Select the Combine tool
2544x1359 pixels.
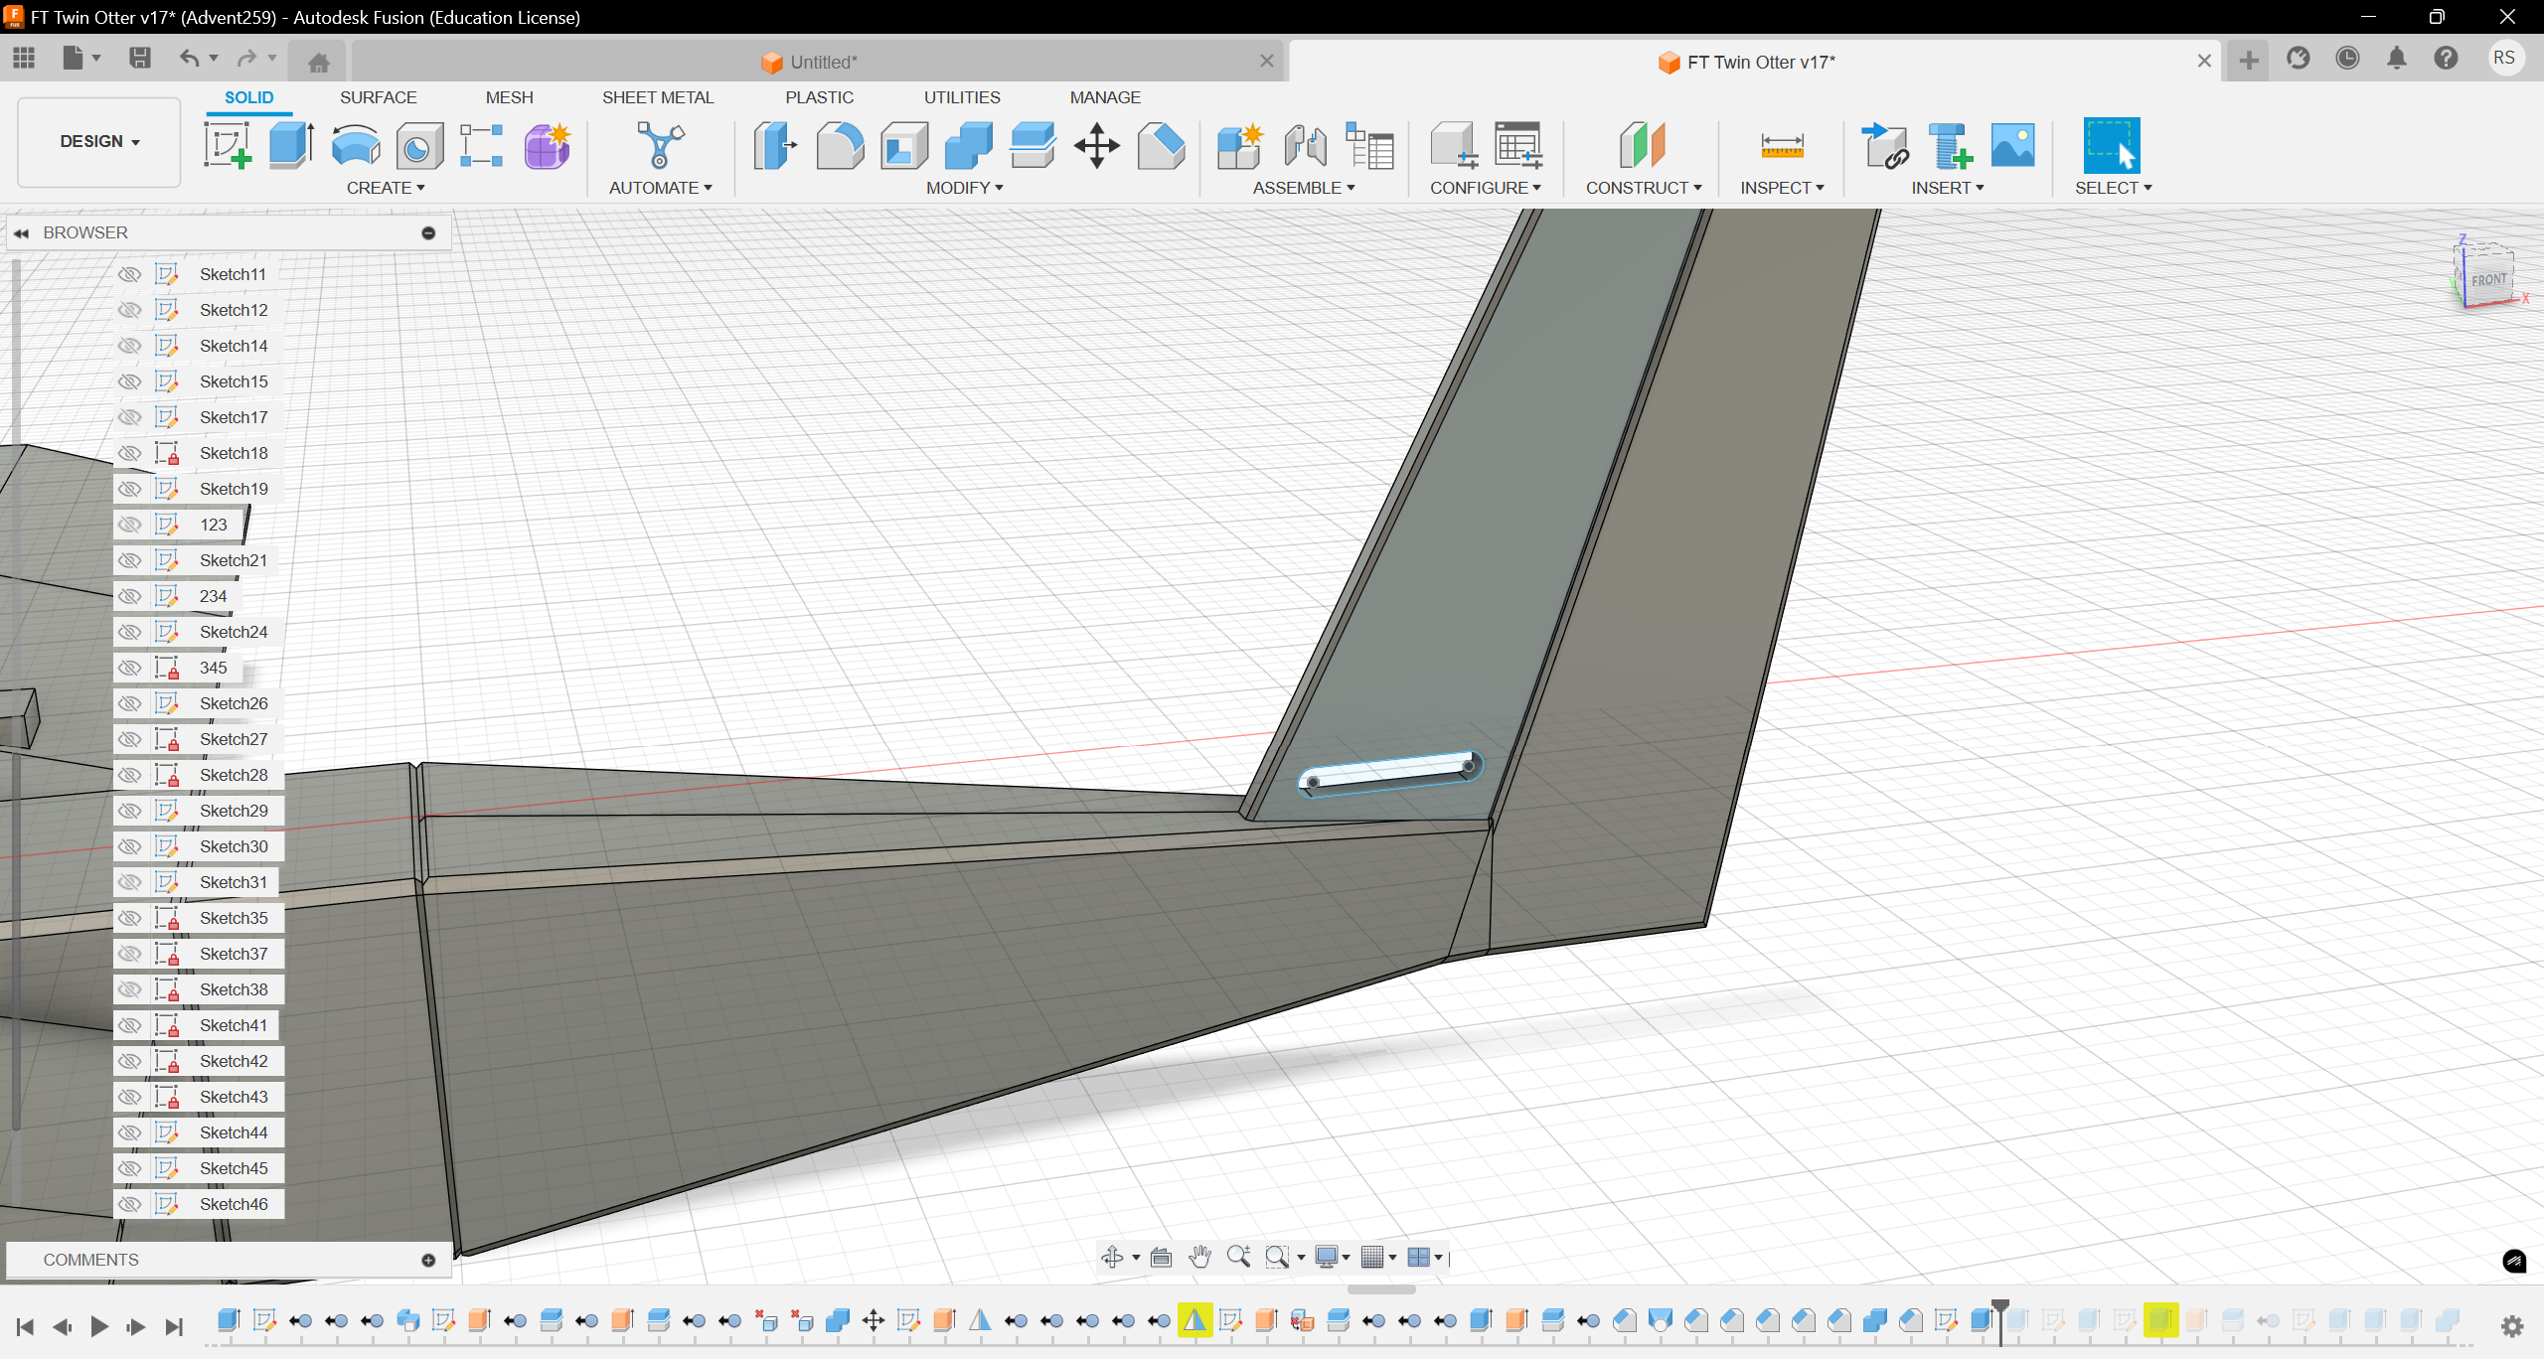pyautogui.click(x=969, y=145)
